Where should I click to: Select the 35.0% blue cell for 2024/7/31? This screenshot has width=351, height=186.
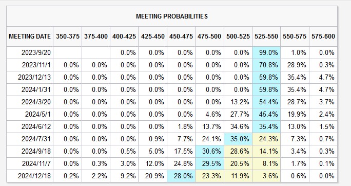tap(238, 139)
